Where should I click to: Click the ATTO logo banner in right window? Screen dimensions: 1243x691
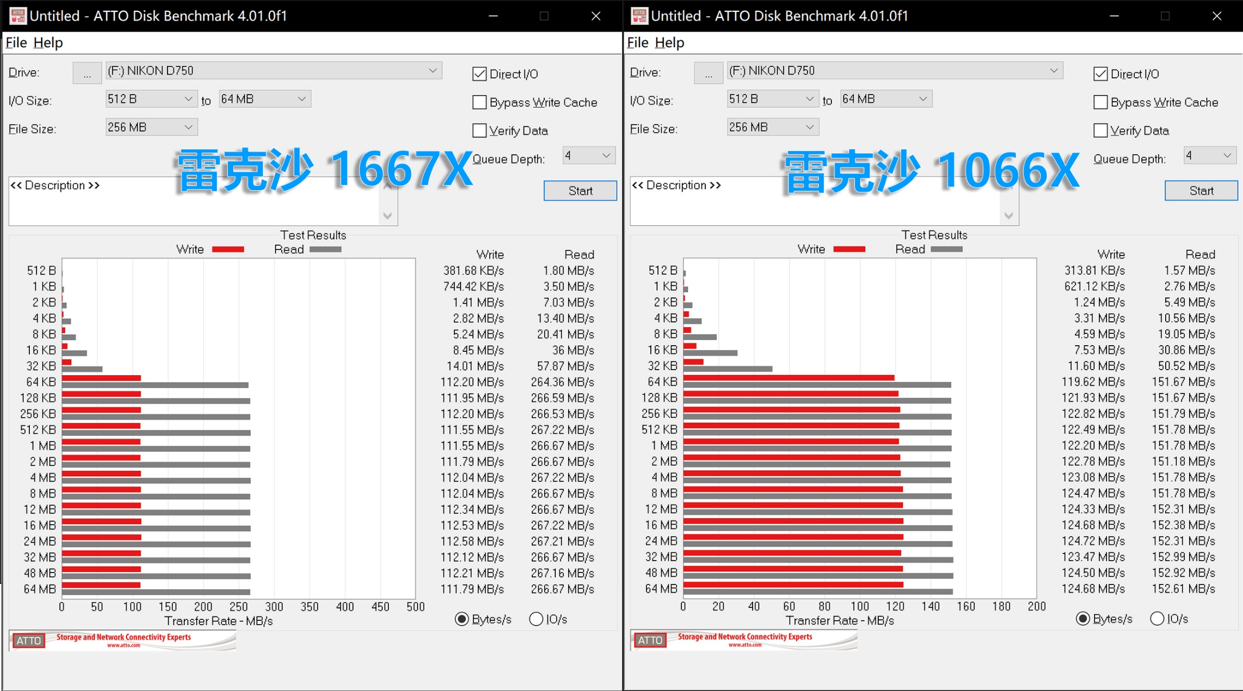(x=744, y=640)
